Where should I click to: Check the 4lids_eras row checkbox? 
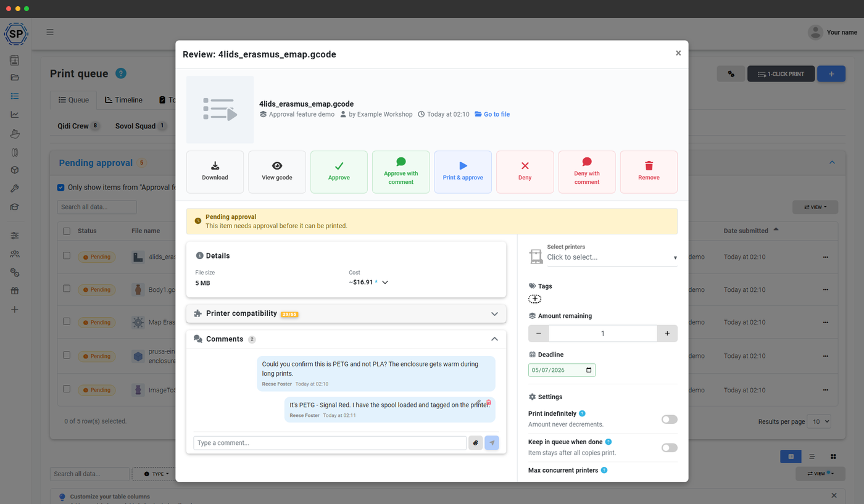click(x=67, y=255)
